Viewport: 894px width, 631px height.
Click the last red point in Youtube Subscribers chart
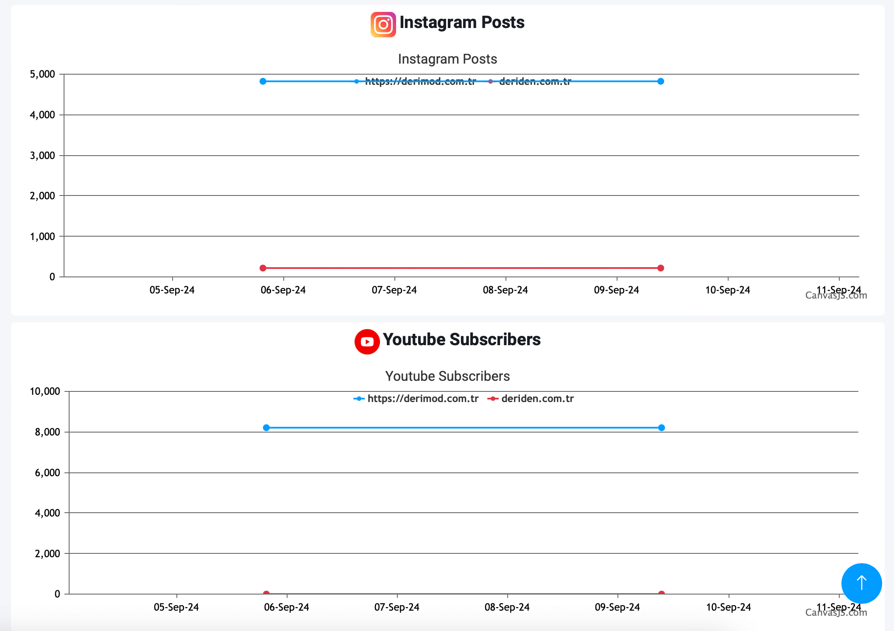[x=662, y=593]
